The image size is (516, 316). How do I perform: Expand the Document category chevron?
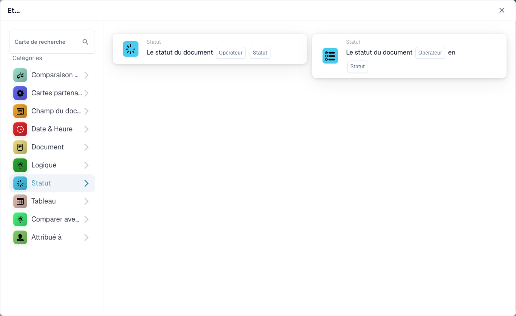coord(86,147)
